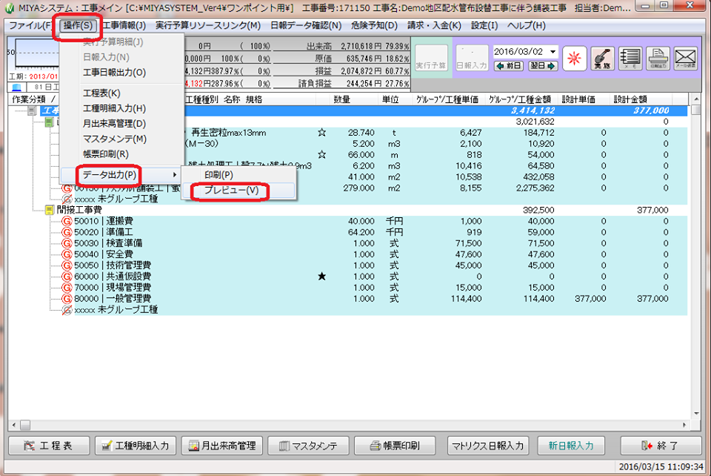Click the マトリクス日報入力 button
The image size is (711, 476).
pos(487,446)
